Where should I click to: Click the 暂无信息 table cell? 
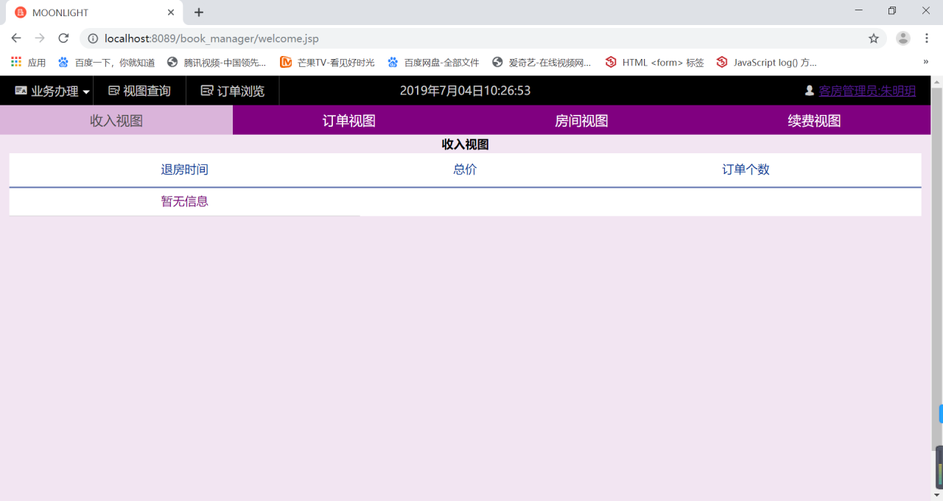pos(185,202)
